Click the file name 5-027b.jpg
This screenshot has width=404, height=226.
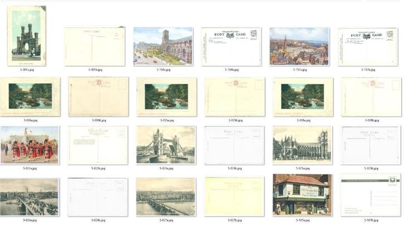tap(235, 220)
